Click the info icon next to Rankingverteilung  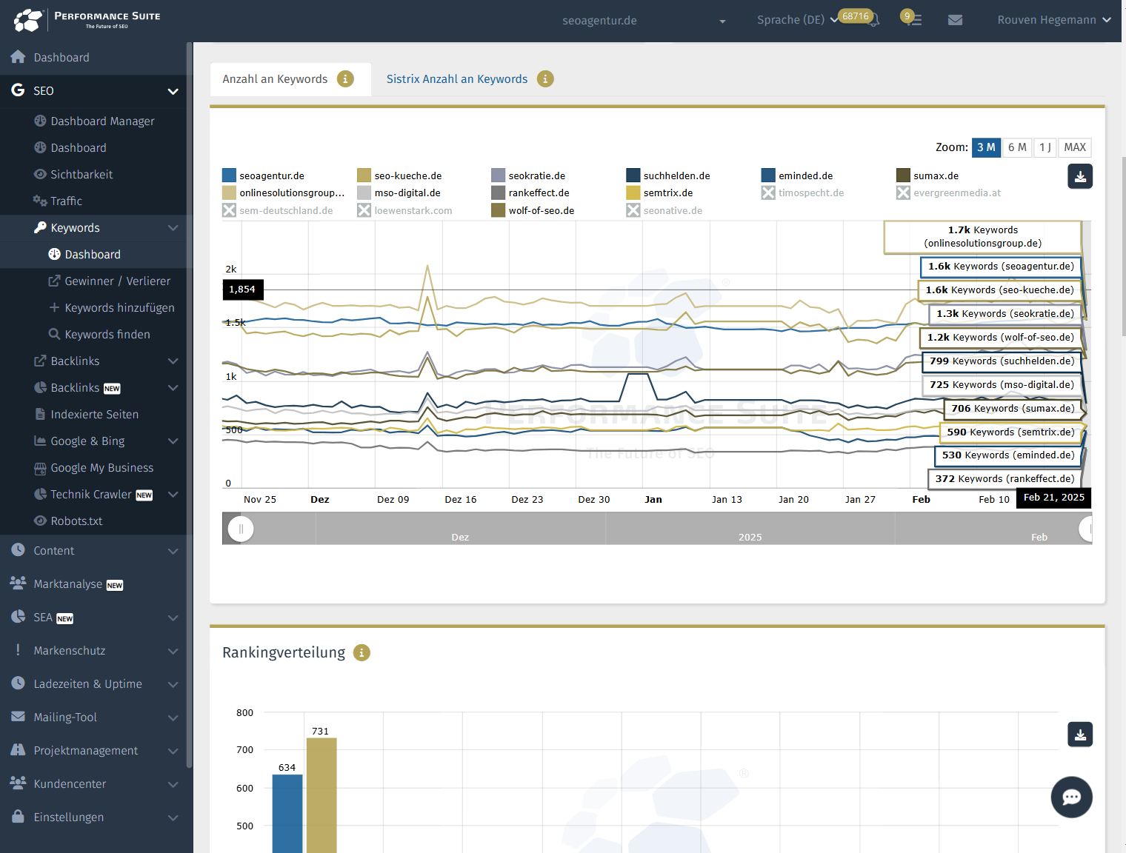click(362, 652)
